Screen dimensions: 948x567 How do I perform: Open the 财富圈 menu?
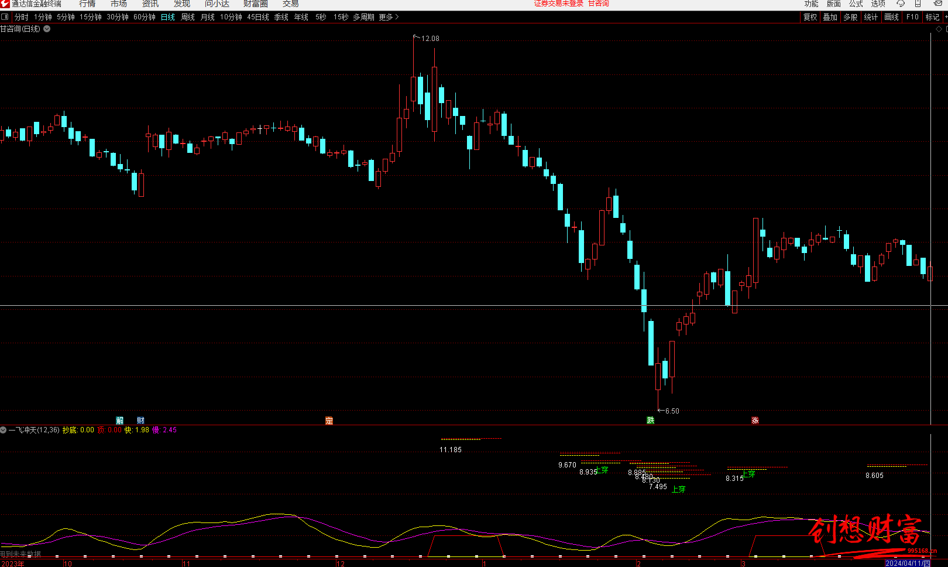[256, 4]
